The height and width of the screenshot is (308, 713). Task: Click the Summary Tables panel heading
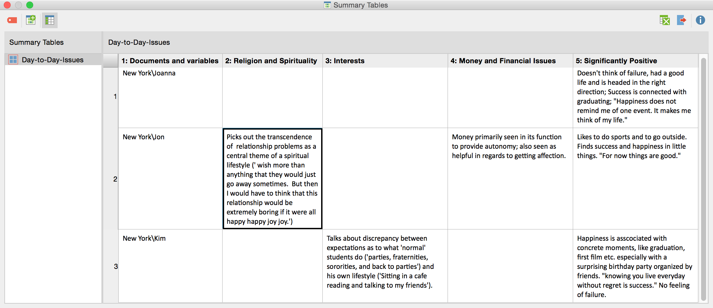point(36,42)
